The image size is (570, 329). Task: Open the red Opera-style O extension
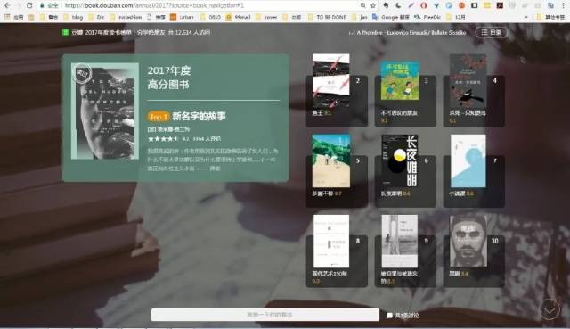pyautogui.click(x=424, y=5)
